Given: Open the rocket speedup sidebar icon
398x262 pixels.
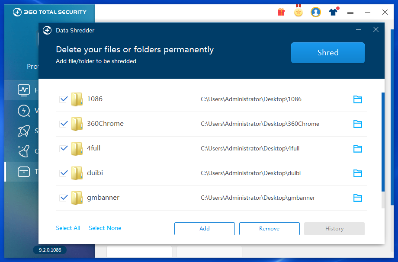Looking at the screenshot, I should click(x=24, y=131).
